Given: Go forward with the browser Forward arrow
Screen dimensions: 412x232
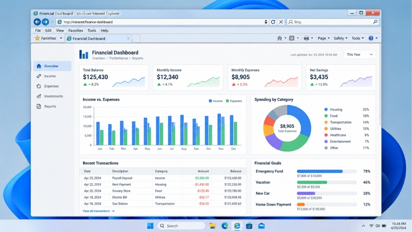Looking at the screenshot, I should (x=45, y=22).
